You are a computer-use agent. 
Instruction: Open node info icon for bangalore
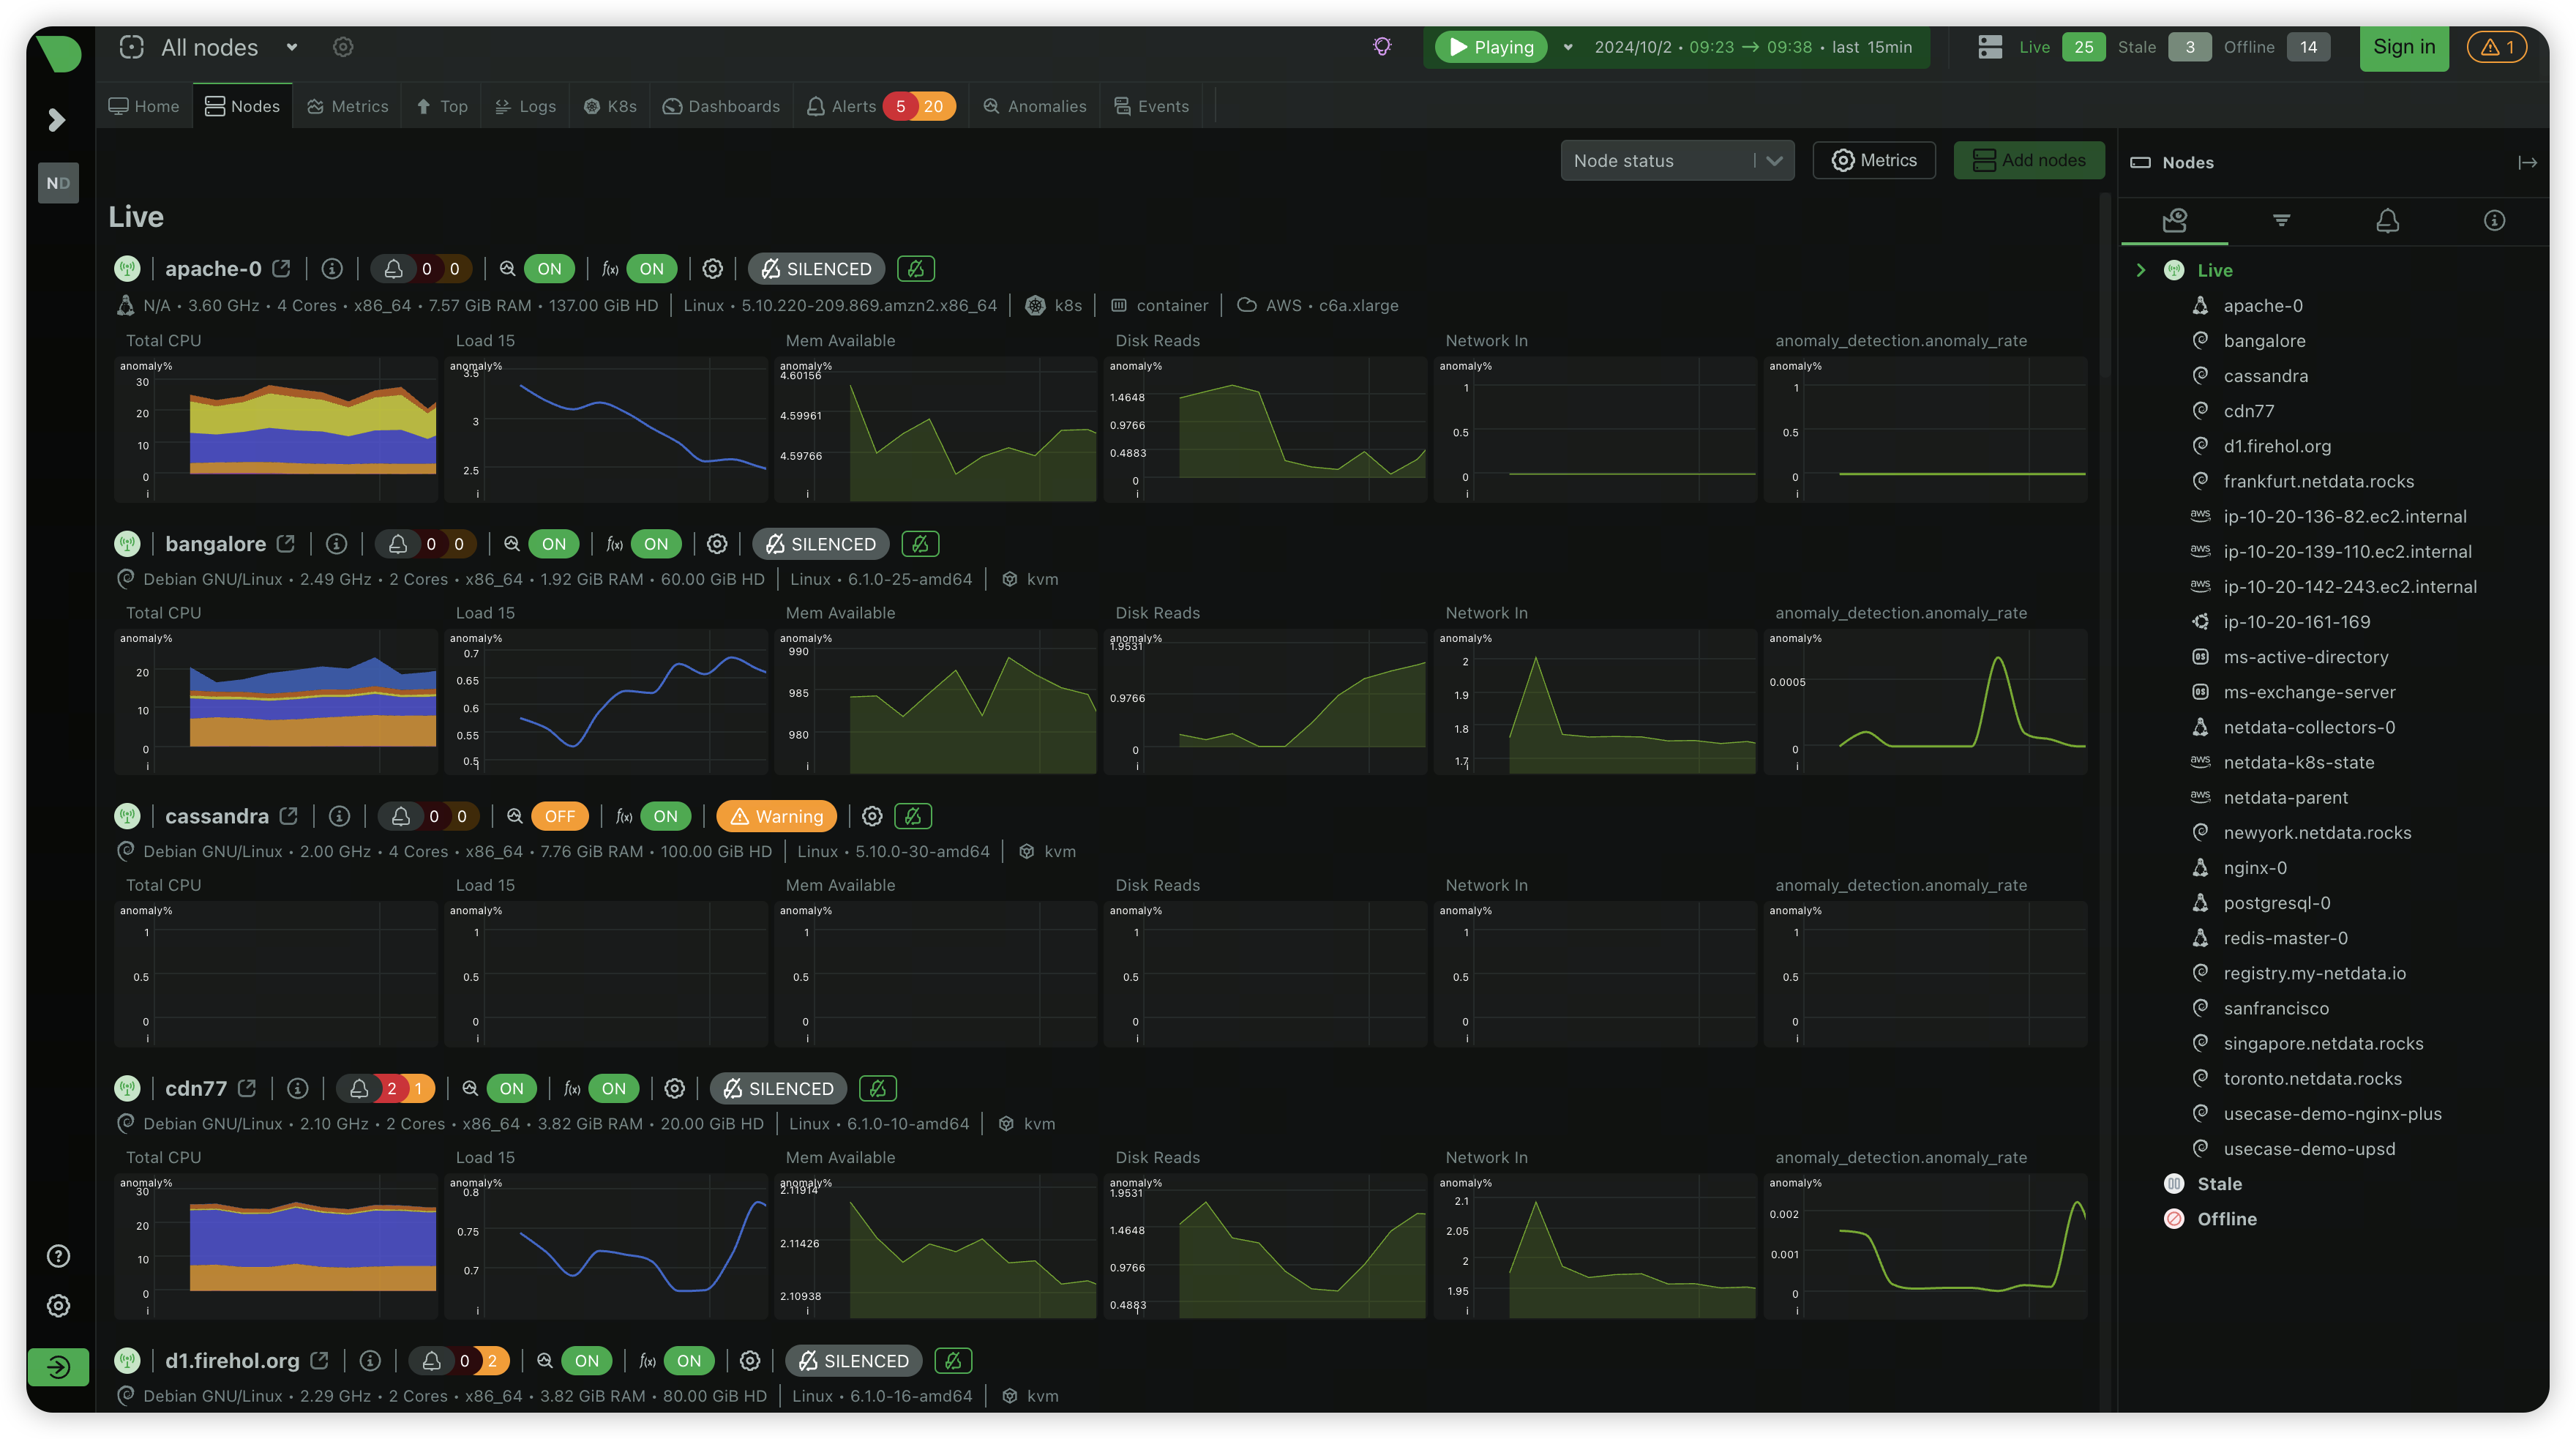click(336, 543)
